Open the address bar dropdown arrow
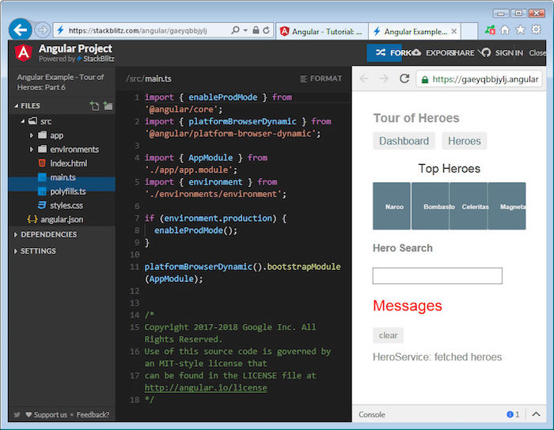Viewport: 554px width, 430px height. (245, 30)
